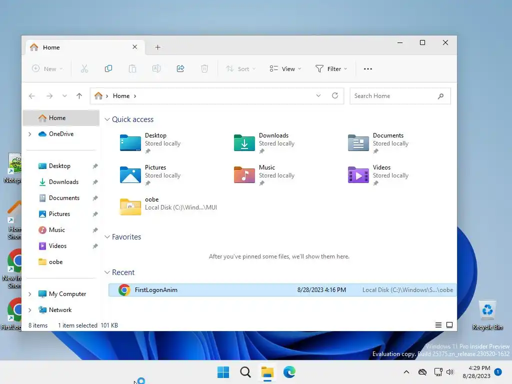Show hidden tray icons chevron
Viewport: 512px width, 384px height.
(406, 372)
